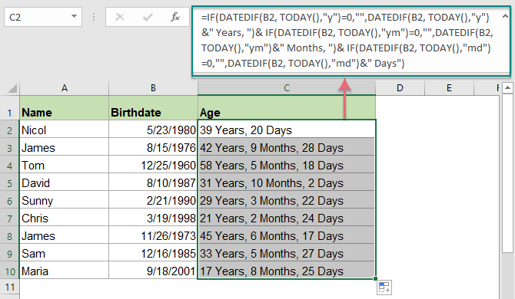Click the vertical scrollbar up arrow
Image resolution: width=515 pixels, height=299 pixels.
[508, 87]
